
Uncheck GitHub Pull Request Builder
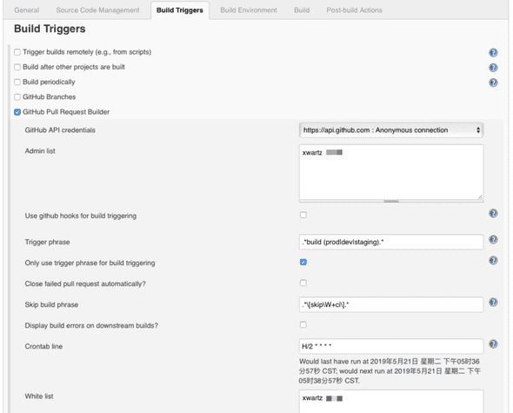coord(17,112)
